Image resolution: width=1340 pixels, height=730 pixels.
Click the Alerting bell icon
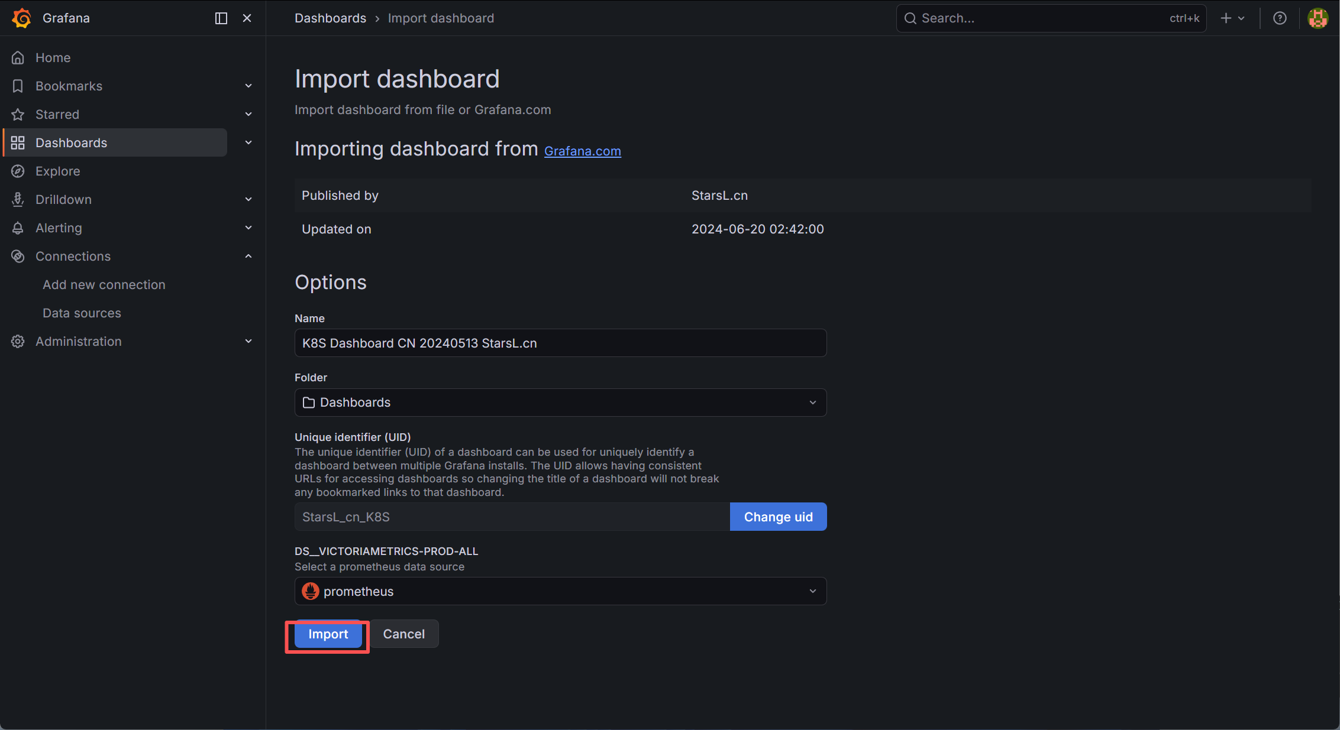tap(18, 228)
